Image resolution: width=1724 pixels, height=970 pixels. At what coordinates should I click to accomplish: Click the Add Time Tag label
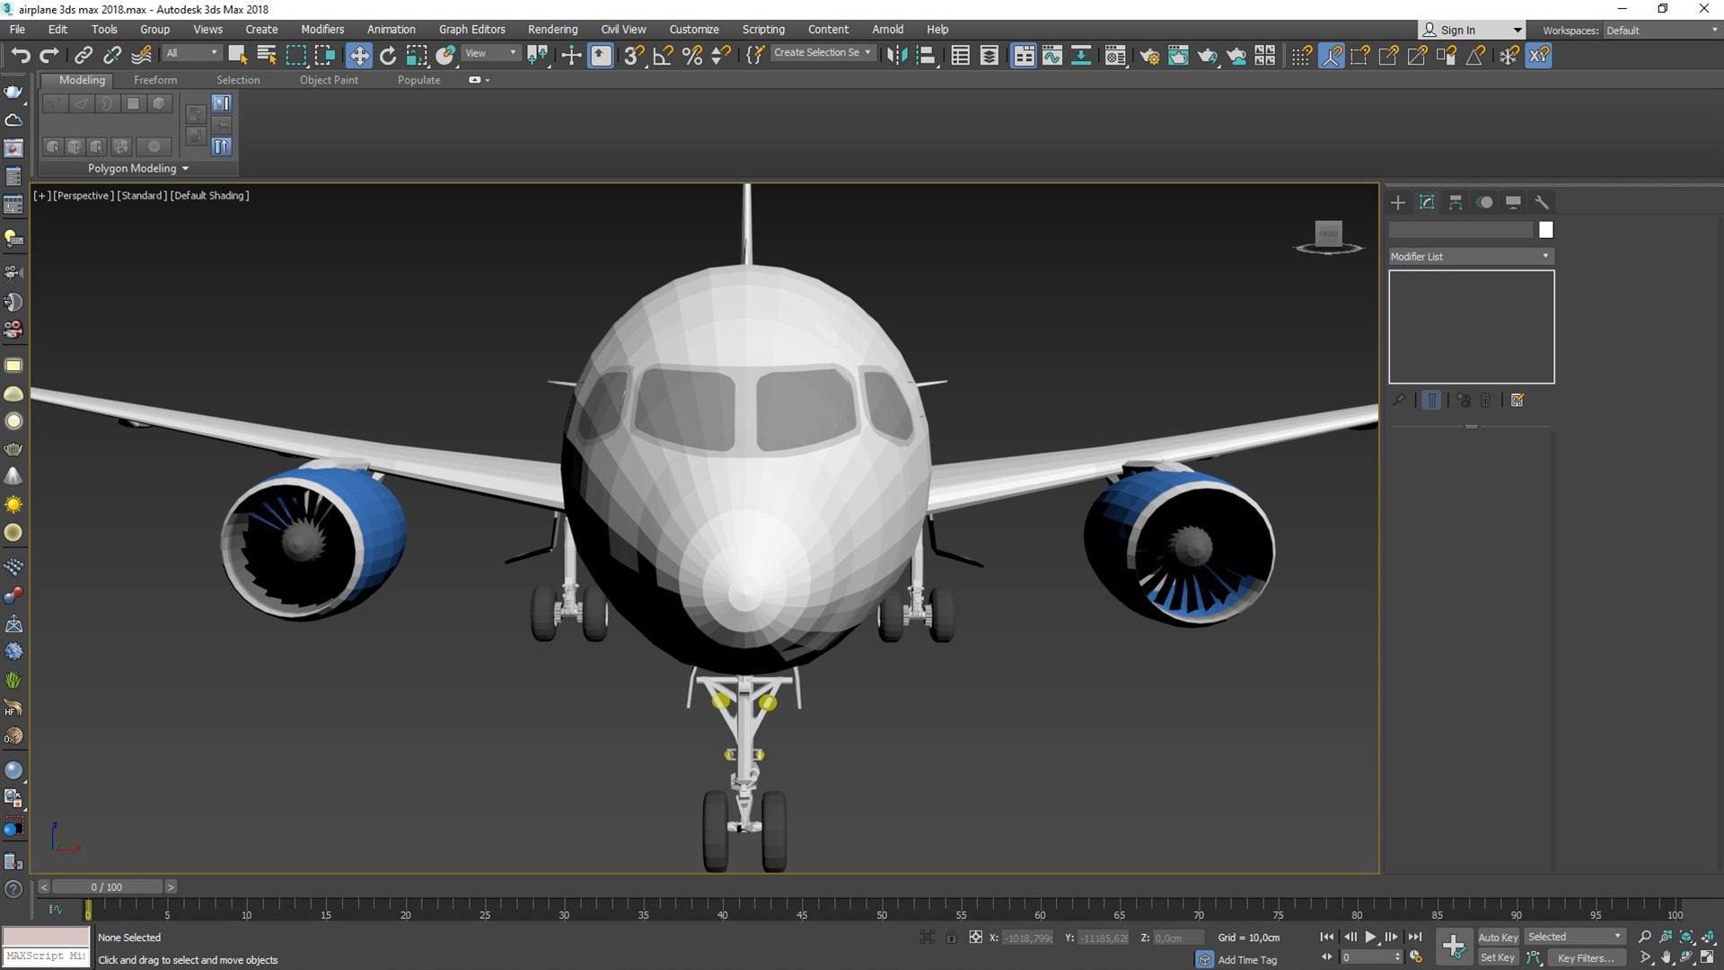[1247, 960]
